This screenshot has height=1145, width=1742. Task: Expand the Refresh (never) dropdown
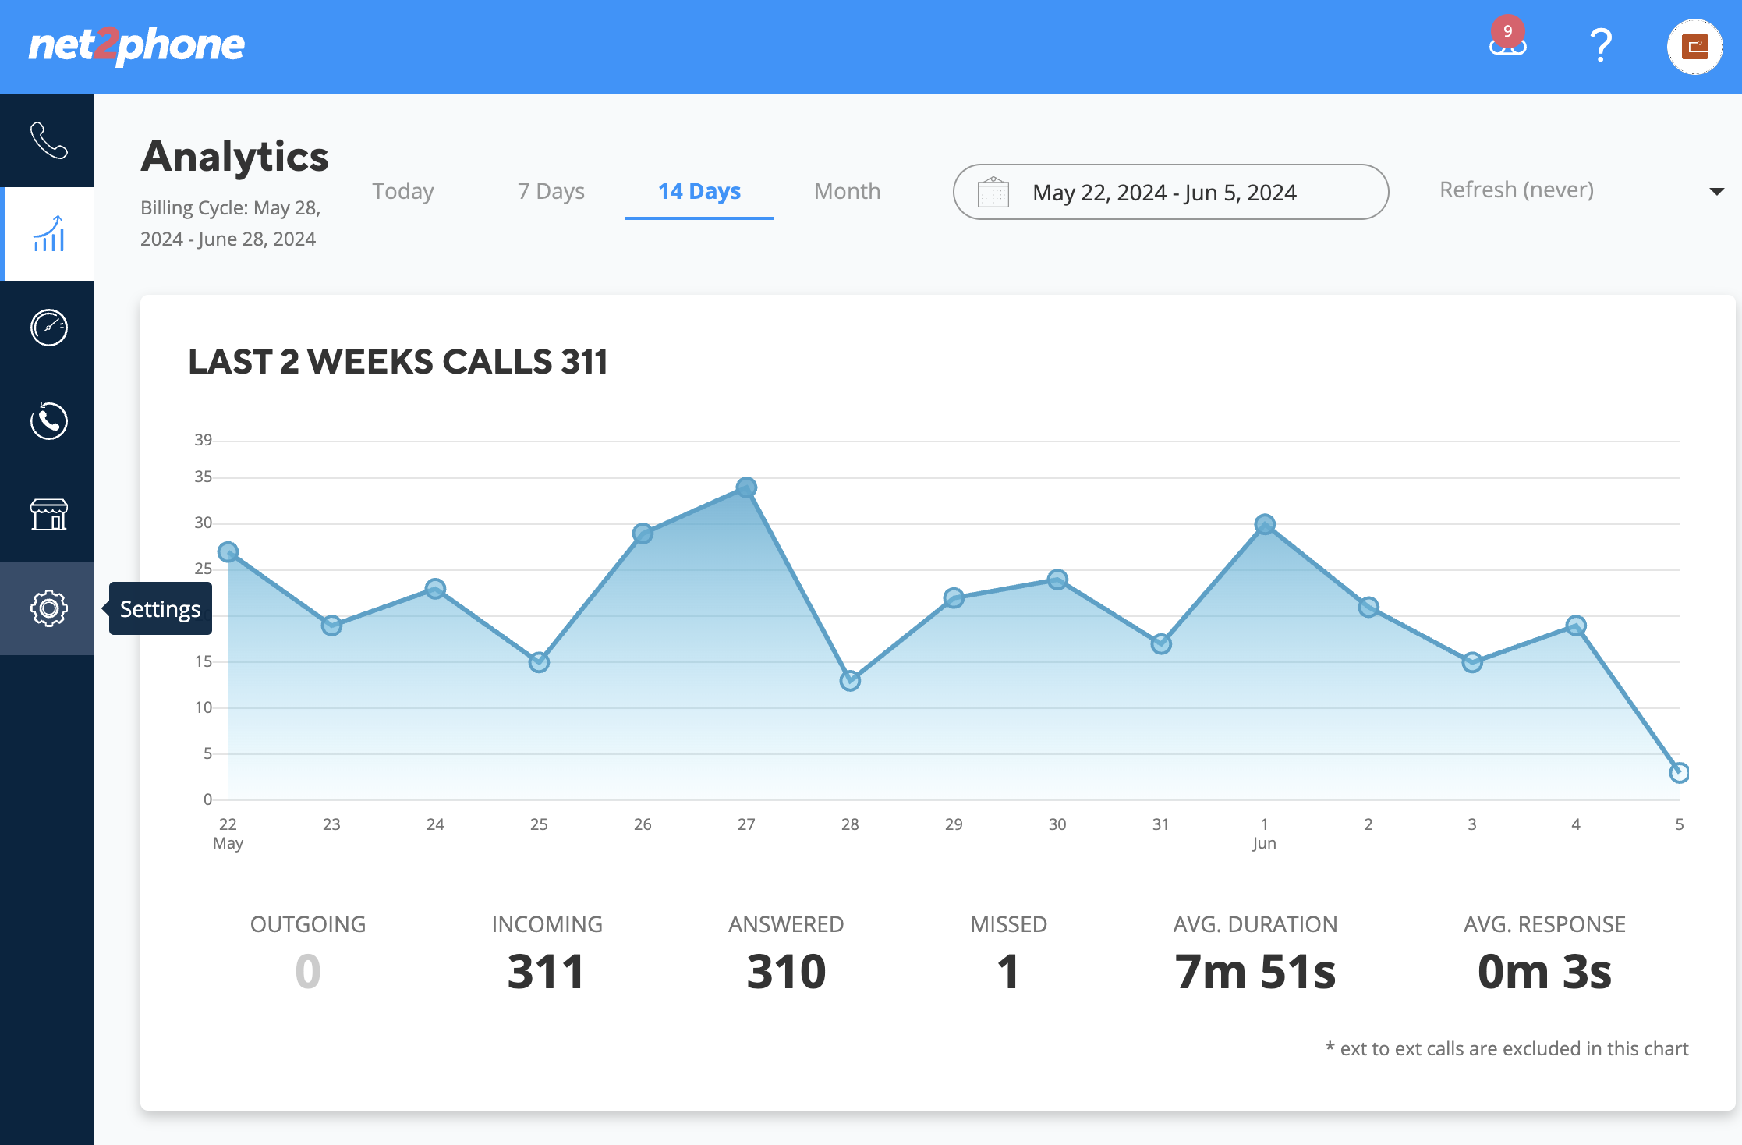point(1582,190)
